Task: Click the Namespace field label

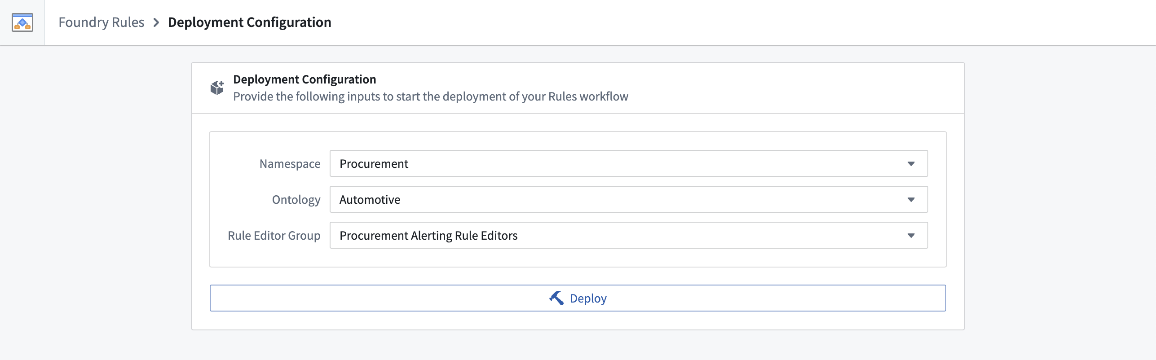Action: coord(290,164)
